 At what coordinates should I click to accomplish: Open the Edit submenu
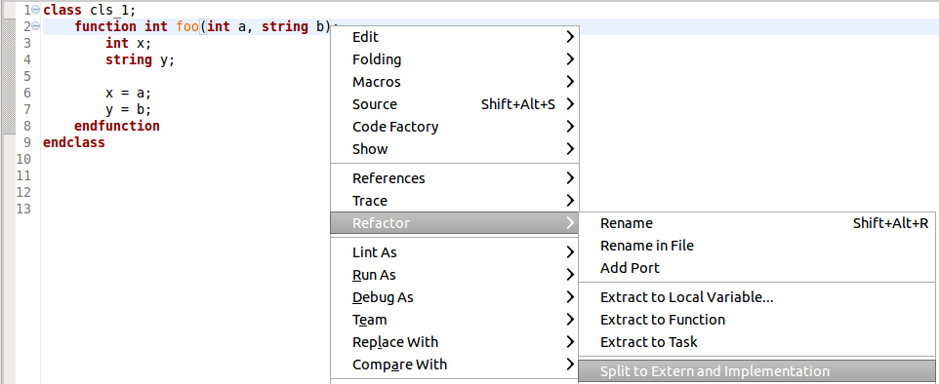point(455,37)
